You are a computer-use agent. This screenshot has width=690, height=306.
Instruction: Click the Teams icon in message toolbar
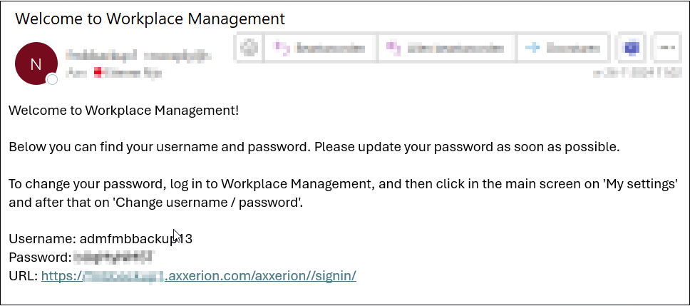(x=632, y=48)
